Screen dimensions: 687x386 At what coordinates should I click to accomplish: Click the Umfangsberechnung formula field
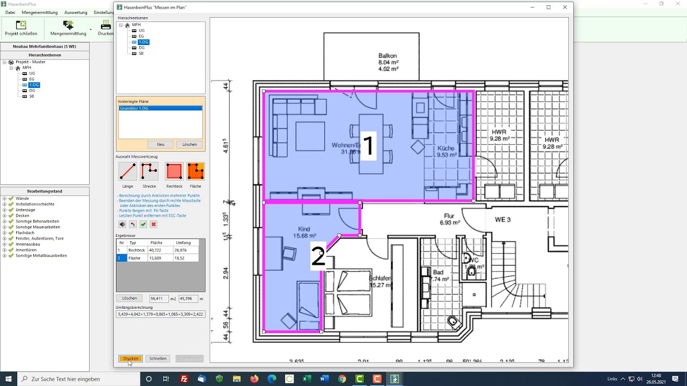pyautogui.click(x=160, y=314)
